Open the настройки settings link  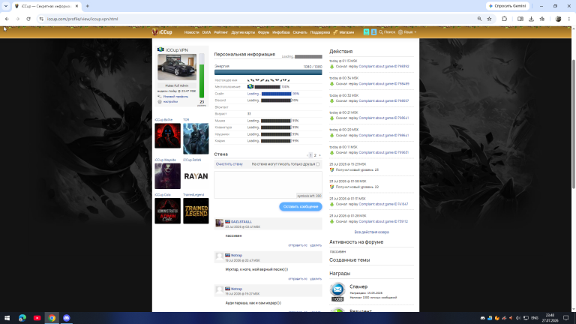(x=170, y=101)
